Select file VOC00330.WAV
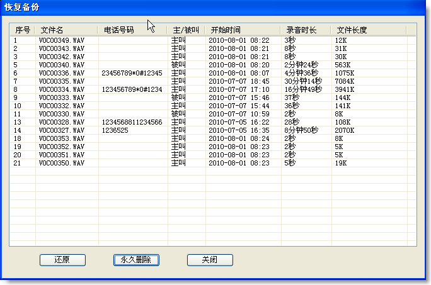The height and width of the screenshot is (285, 431). pyautogui.click(x=62, y=114)
